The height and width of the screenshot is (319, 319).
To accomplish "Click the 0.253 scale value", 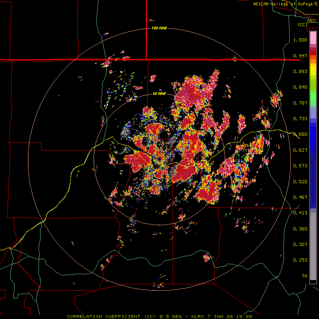I will 300,260.
